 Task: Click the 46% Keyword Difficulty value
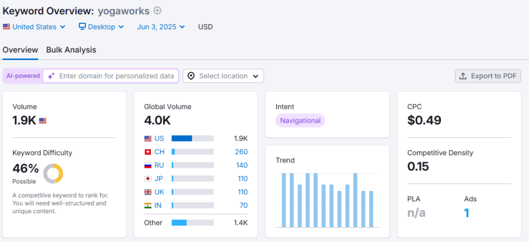click(26, 169)
